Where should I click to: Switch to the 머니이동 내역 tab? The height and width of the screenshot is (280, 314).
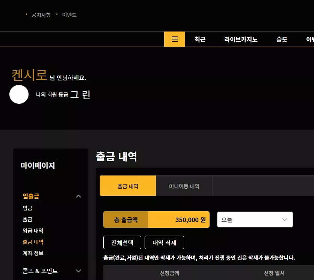[184, 186]
